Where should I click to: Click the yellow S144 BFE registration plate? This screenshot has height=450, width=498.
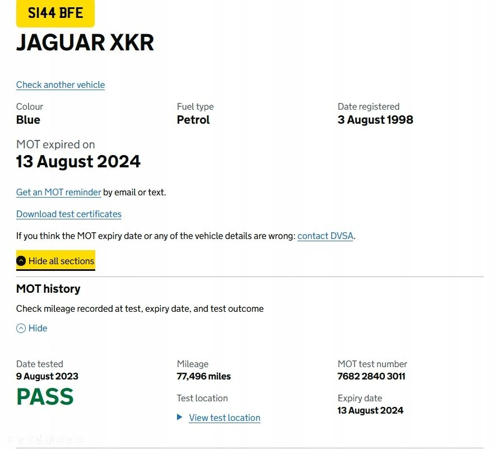coord(55,13)
